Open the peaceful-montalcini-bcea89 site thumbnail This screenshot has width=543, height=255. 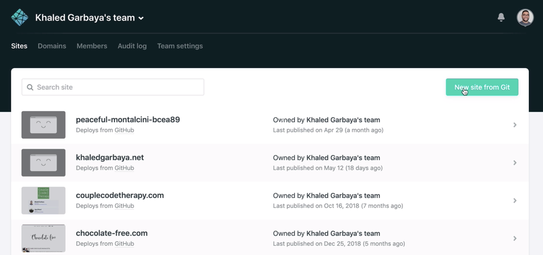click(x=43, y=125)
